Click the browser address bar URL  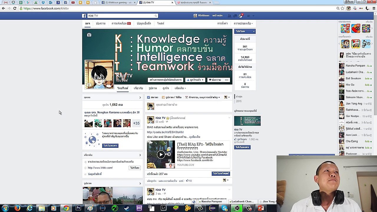46,8
